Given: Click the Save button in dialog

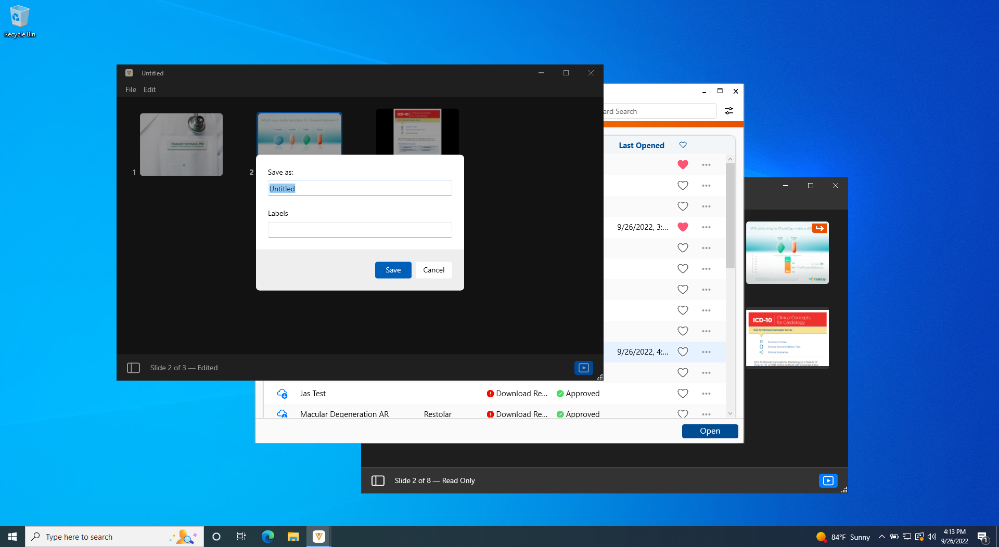Looking at the screenshot, I should coord(393,270).
